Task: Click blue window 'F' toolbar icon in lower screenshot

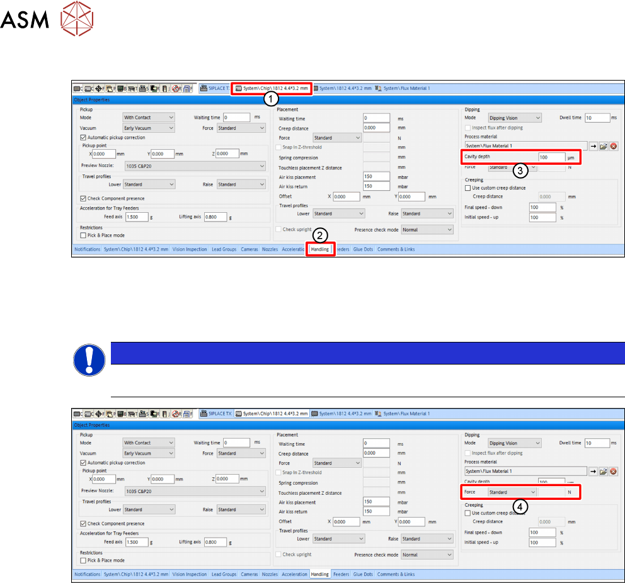Action: pos(187,414)
